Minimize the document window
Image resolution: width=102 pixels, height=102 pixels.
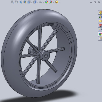click(x=91, y=3)
